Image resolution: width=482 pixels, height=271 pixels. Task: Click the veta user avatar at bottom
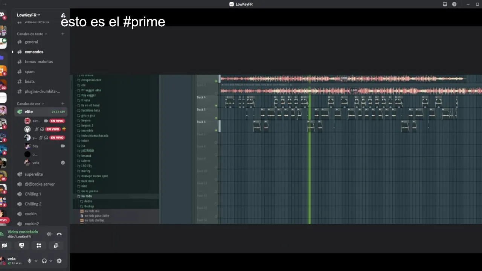point(3,260)
